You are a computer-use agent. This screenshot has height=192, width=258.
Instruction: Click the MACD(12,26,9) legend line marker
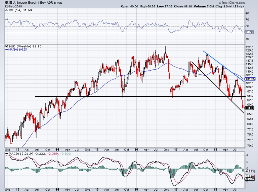(7, 154)
